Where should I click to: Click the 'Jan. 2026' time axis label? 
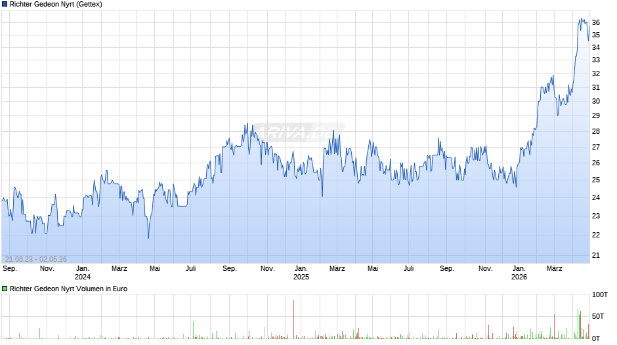pyautogui.click(x=519, y=273)
